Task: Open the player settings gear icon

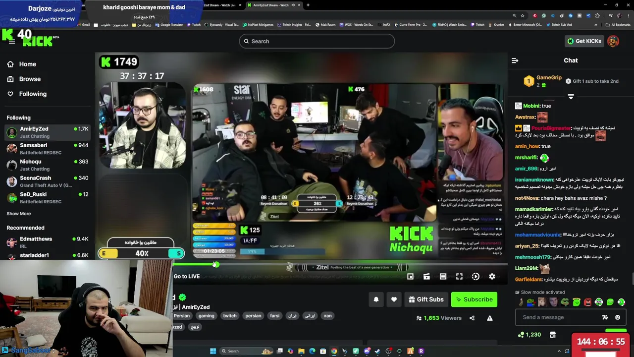Action: tap(492, 277)
